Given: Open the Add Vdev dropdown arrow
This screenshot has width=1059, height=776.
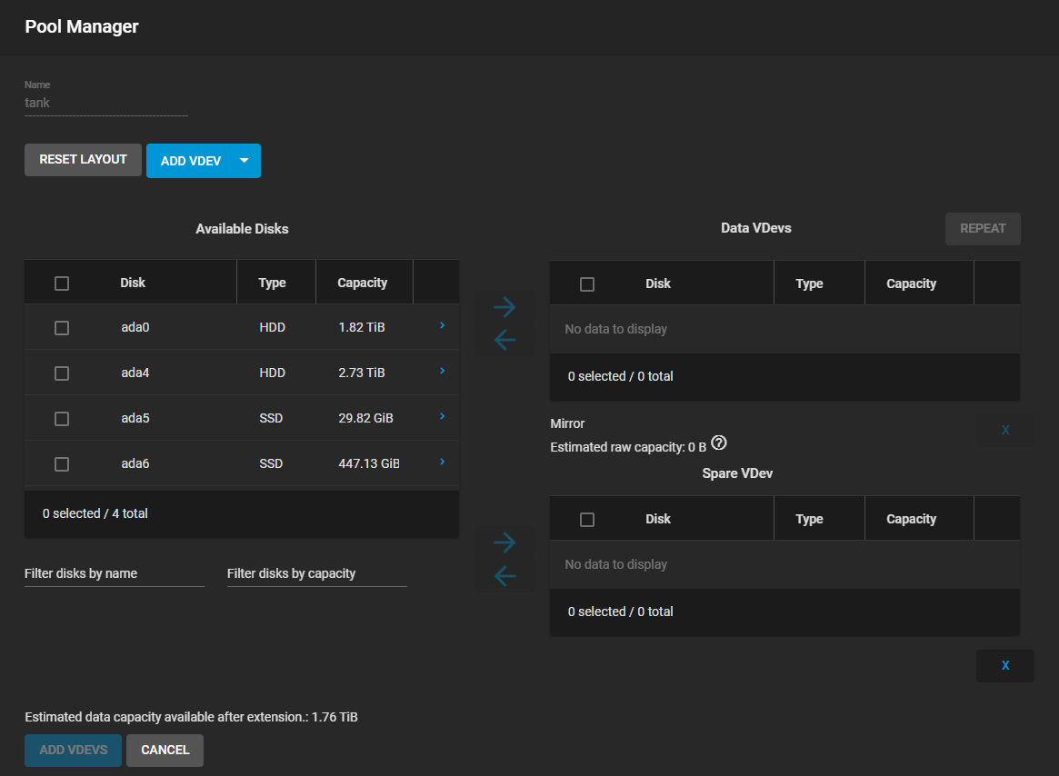Looking at the screenshot, I should click(x=244, y=161).
